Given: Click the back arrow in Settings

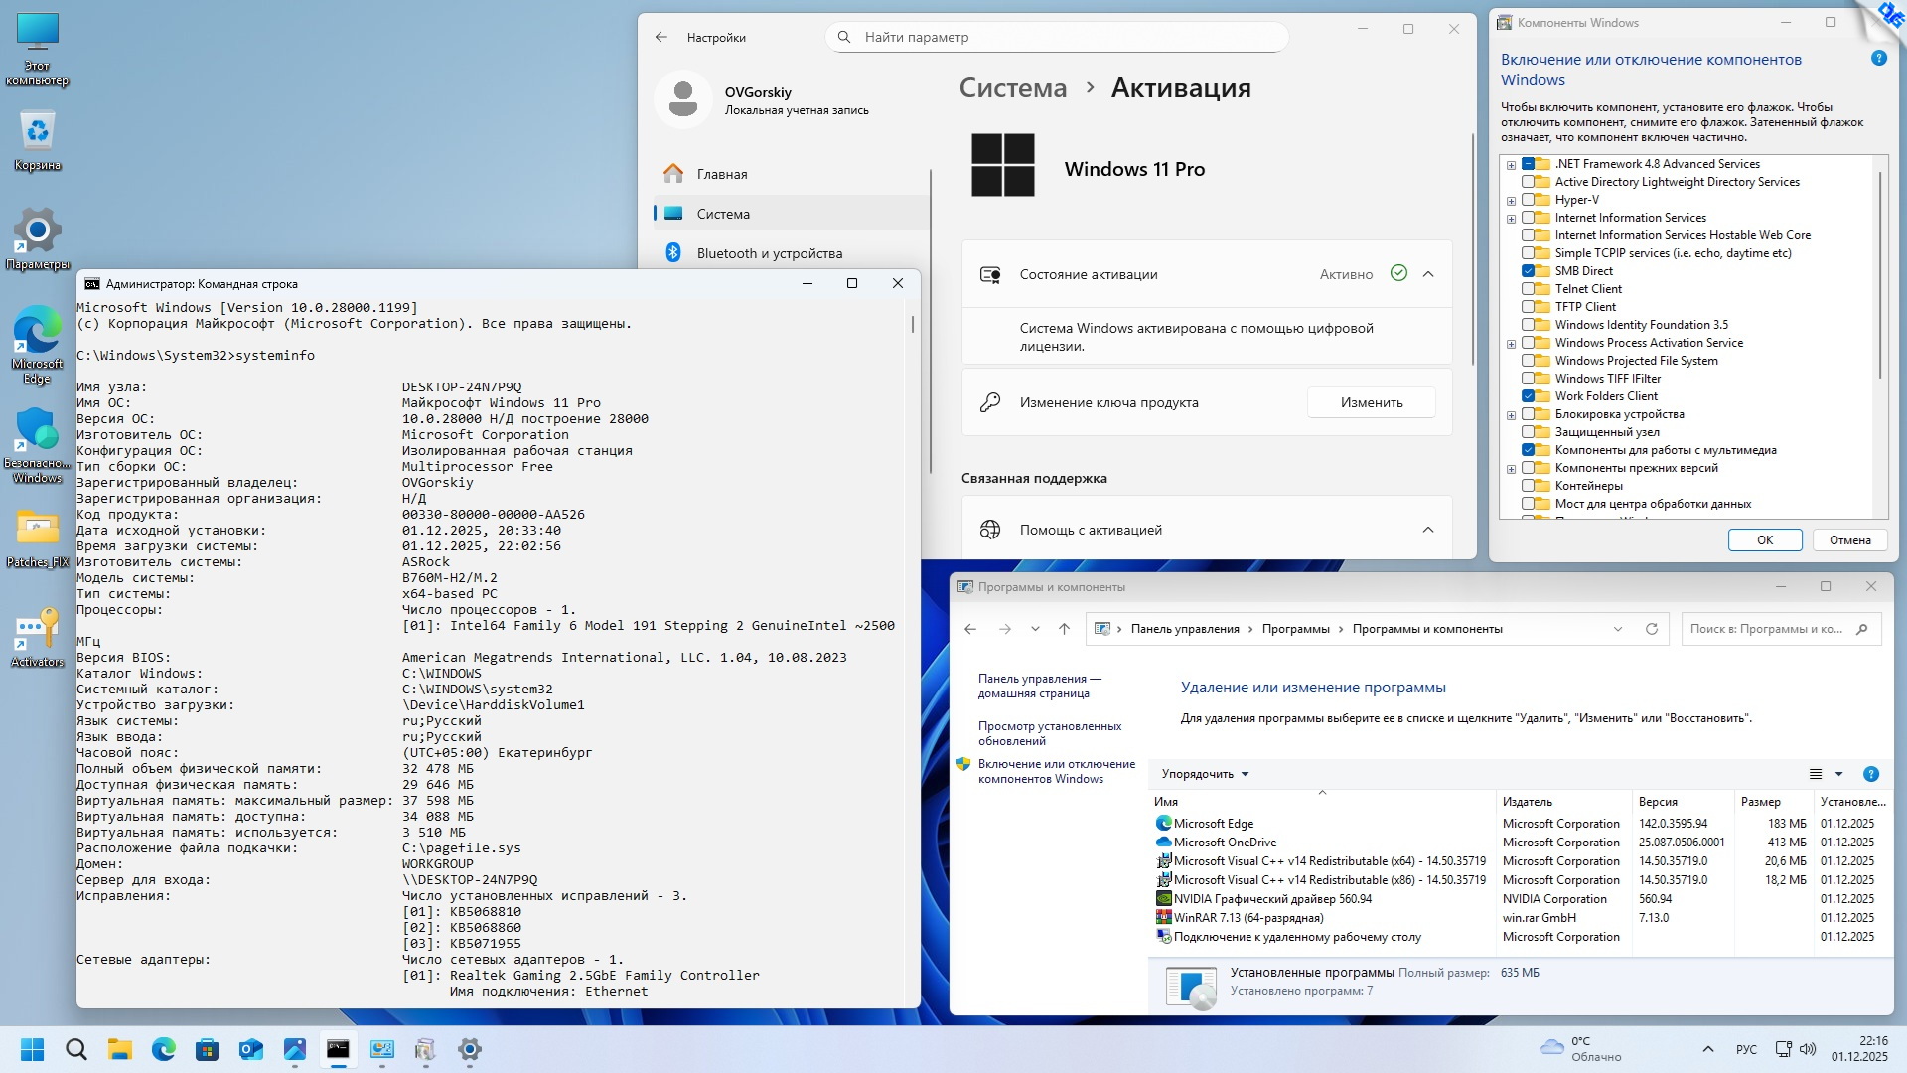Looking at the screenshot, I should [661, 37].
